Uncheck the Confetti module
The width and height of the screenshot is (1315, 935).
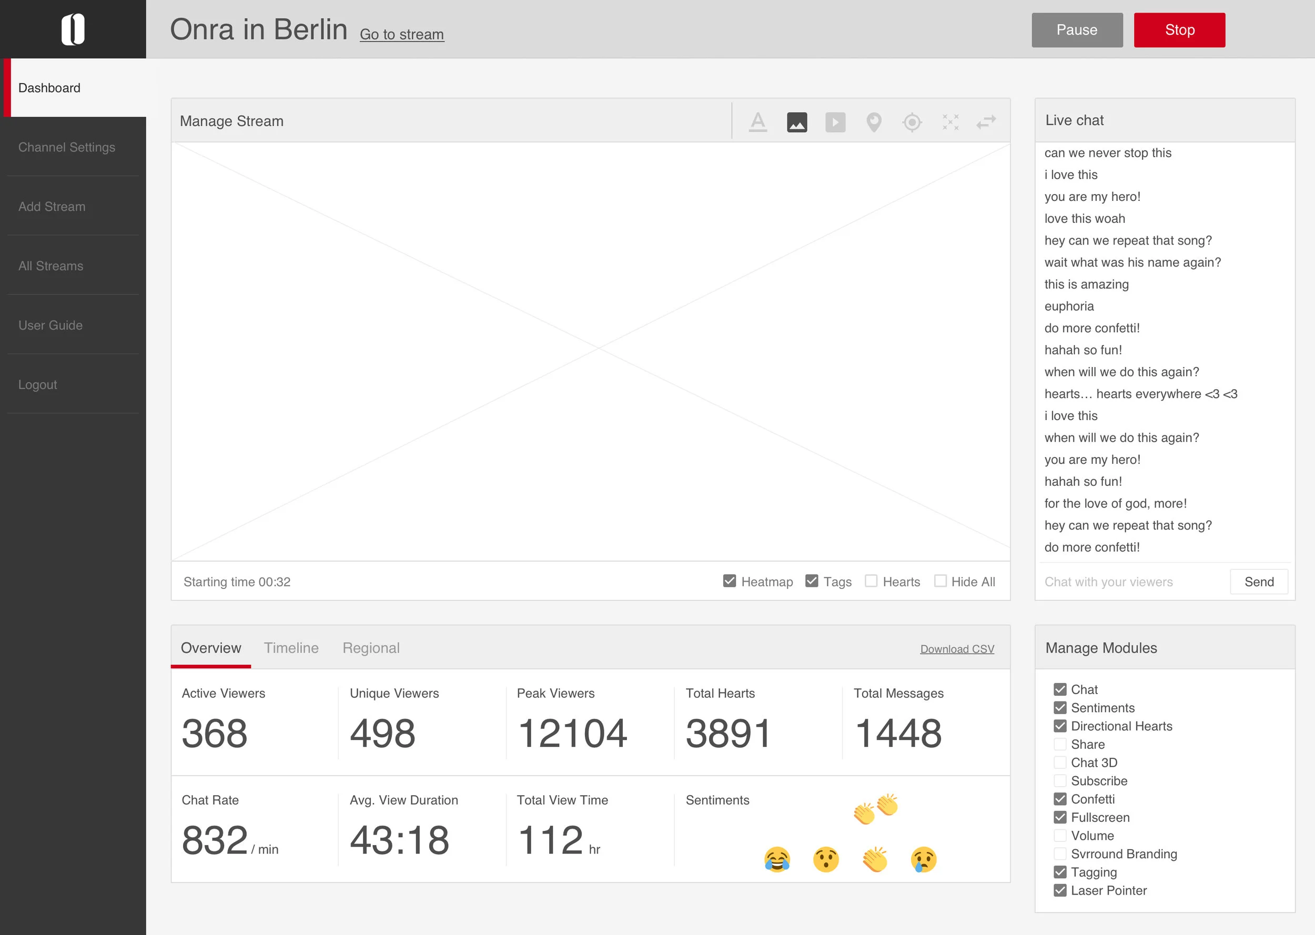[1060, 799]
